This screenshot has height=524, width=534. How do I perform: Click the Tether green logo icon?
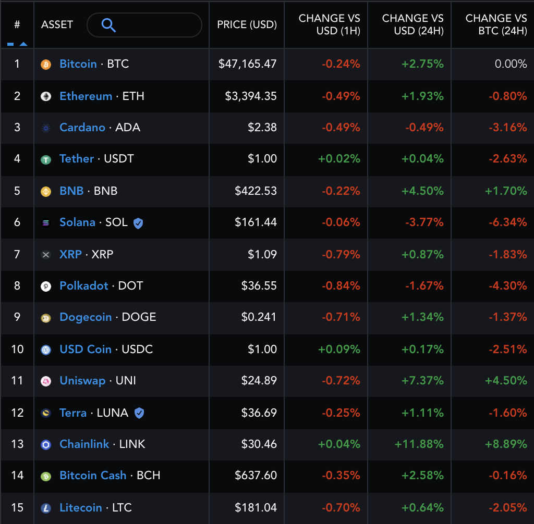(46, 159)
